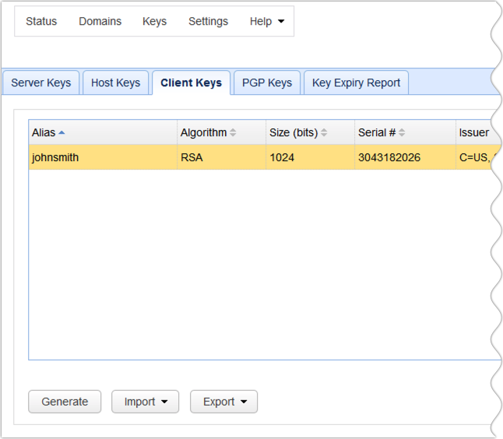Switch to the Server Keys tab
Viewport: 503px width, 439px height.
click(x=40, y=83)
